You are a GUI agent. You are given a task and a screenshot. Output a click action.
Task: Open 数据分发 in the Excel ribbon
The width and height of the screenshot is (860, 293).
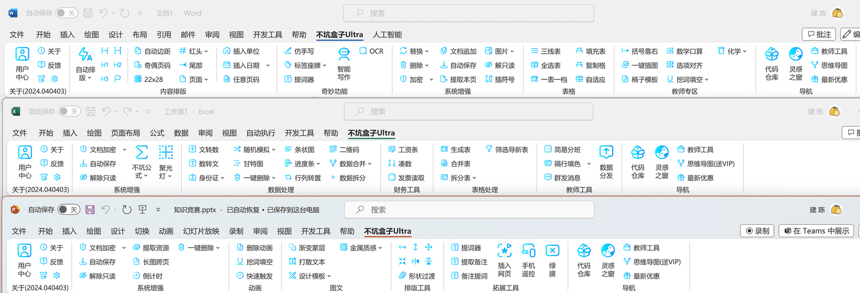[606, 162]
